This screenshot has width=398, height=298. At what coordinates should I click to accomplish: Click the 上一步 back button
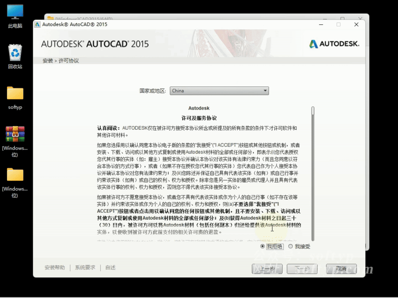(267, 269)
